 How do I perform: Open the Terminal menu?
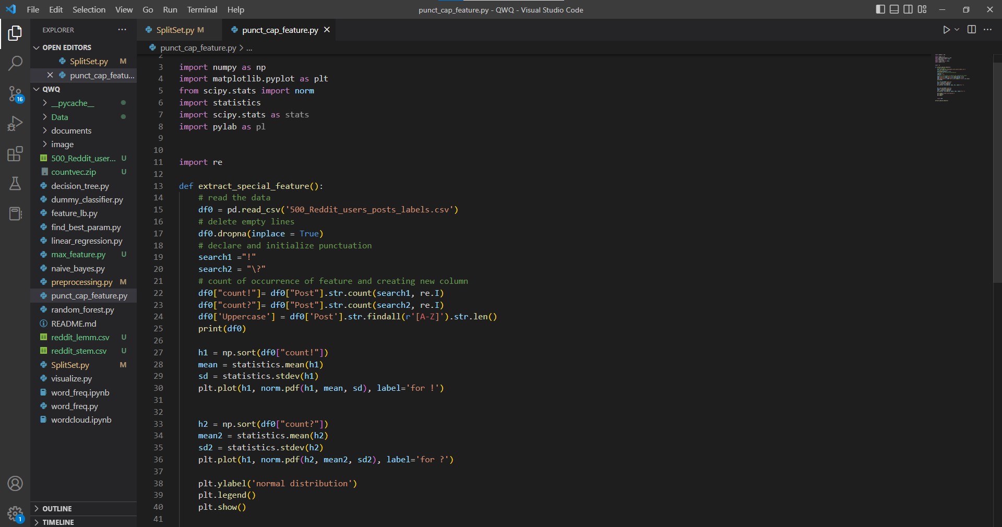pyautogui.click(x=202, y=9)
